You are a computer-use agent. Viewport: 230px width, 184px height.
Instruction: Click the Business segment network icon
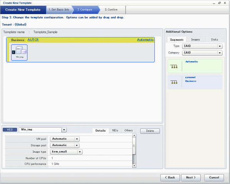click(x=174, y=82)
